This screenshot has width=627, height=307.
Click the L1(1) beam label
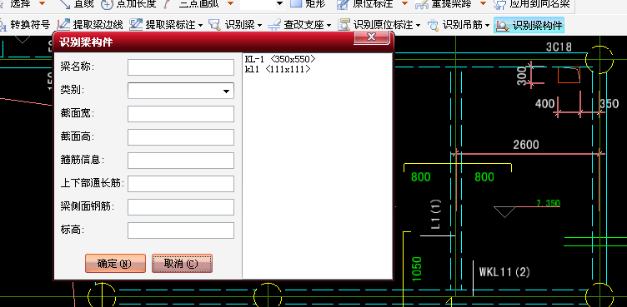pyautogui.click(x=436, y=215)
